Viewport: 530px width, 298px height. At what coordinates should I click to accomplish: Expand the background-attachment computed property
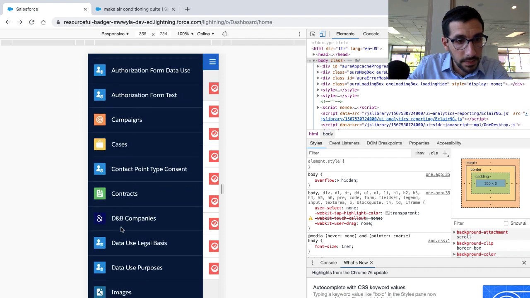(x=454, y=232)
